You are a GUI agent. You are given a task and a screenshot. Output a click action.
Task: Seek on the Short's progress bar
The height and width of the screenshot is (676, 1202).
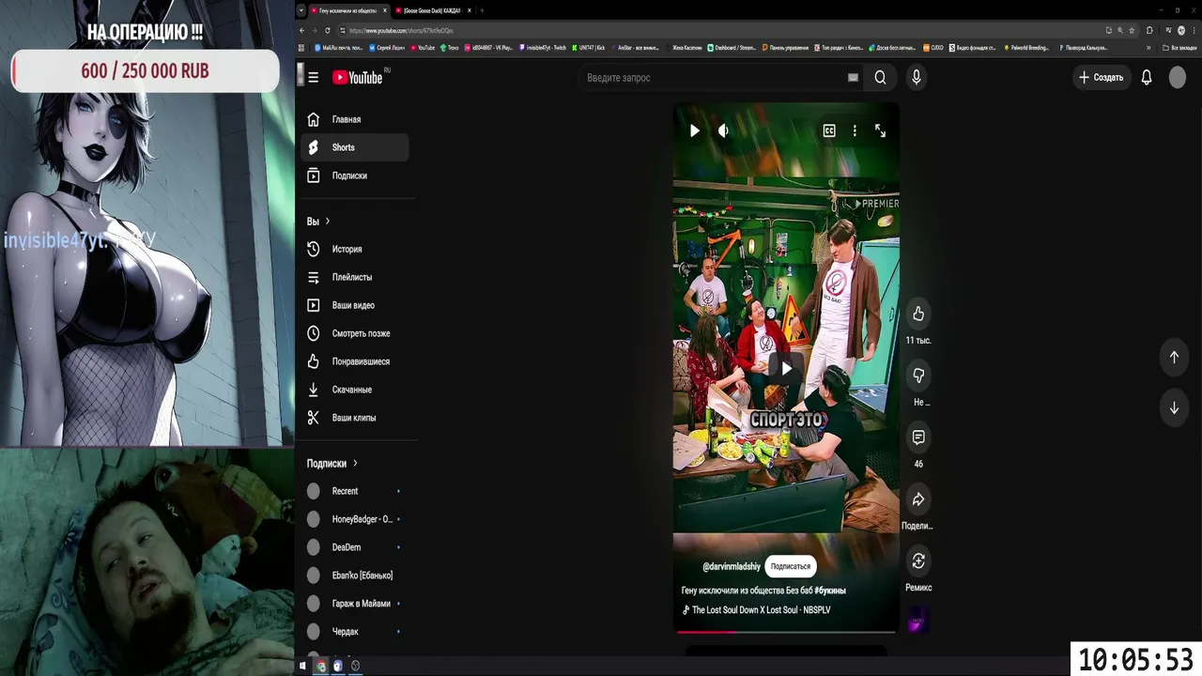pyautogui.click(x=786, y=632)
